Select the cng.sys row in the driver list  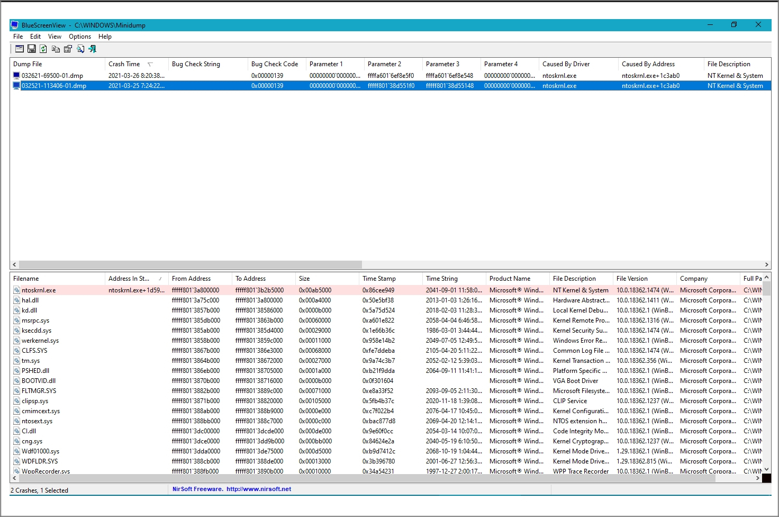tap(386, 441)
